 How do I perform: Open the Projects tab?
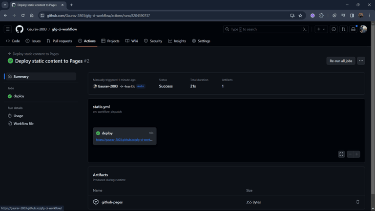(x=110, y=41)
